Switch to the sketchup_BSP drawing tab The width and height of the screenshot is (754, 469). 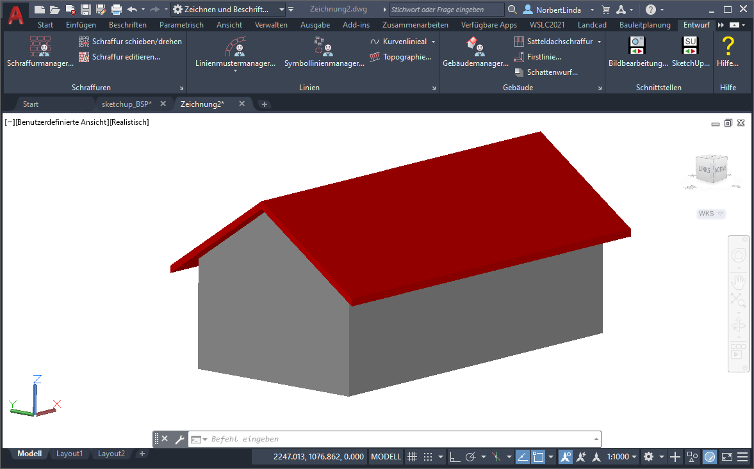coord(127,104)
